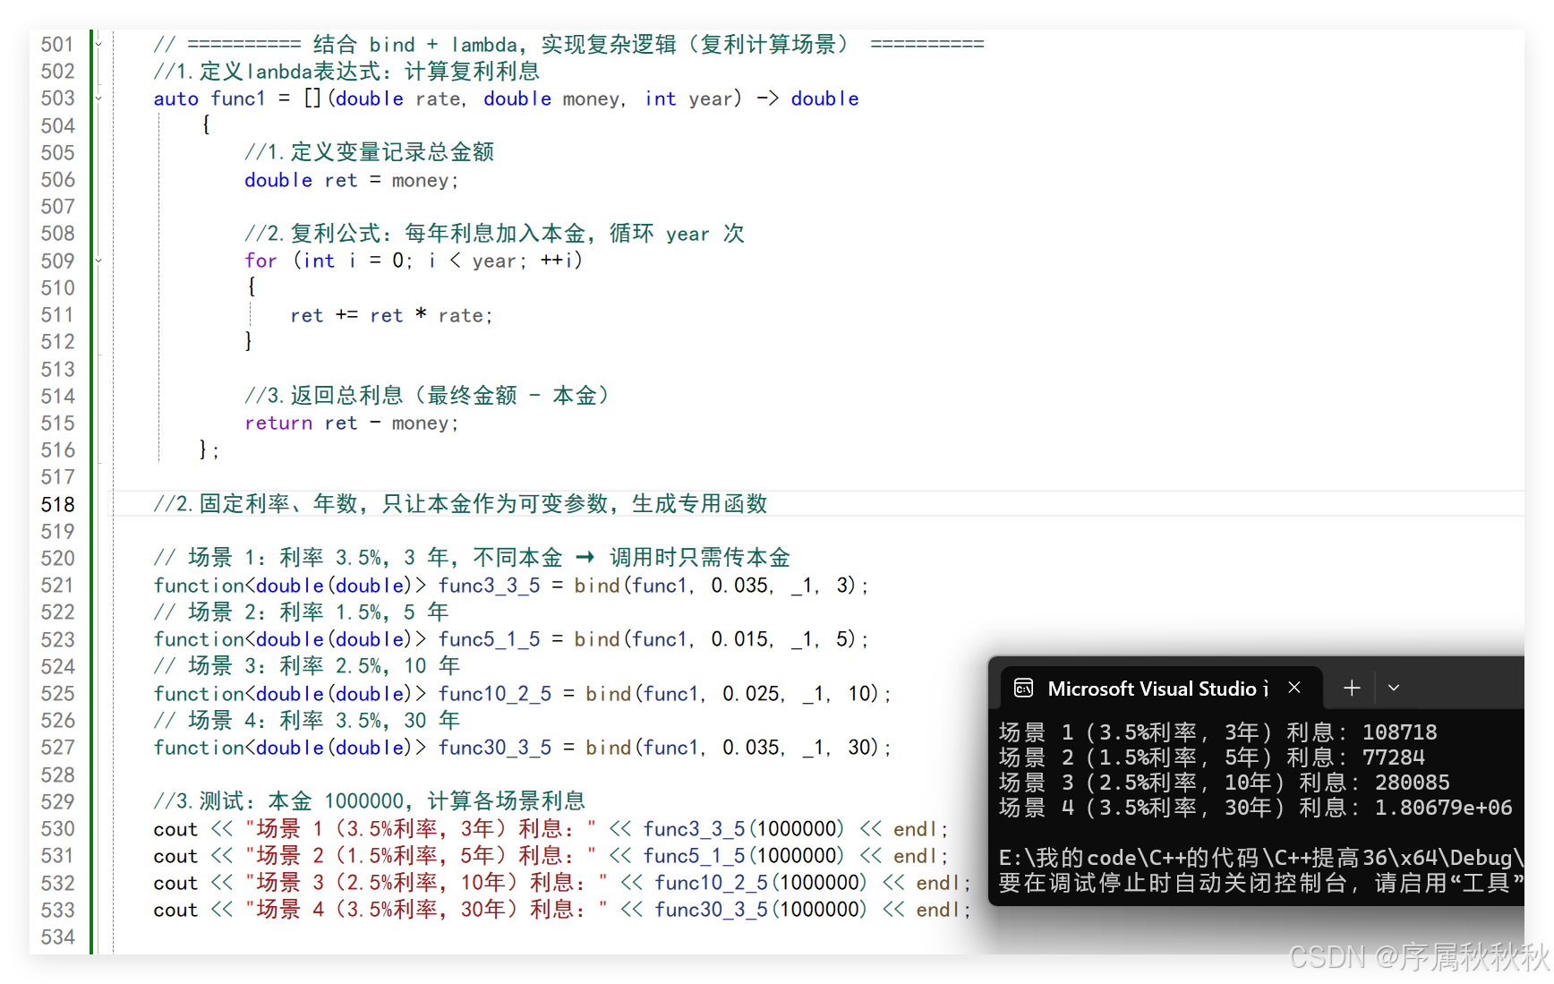Select the Microsoft Visual Studio console tab
The image size is (1554, 984).
point(1159,689)
